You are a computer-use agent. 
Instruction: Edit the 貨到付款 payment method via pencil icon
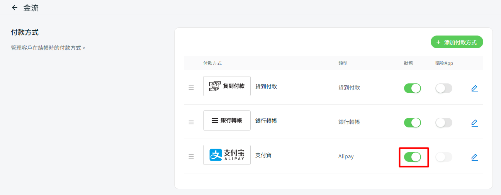tap(474, 88)
